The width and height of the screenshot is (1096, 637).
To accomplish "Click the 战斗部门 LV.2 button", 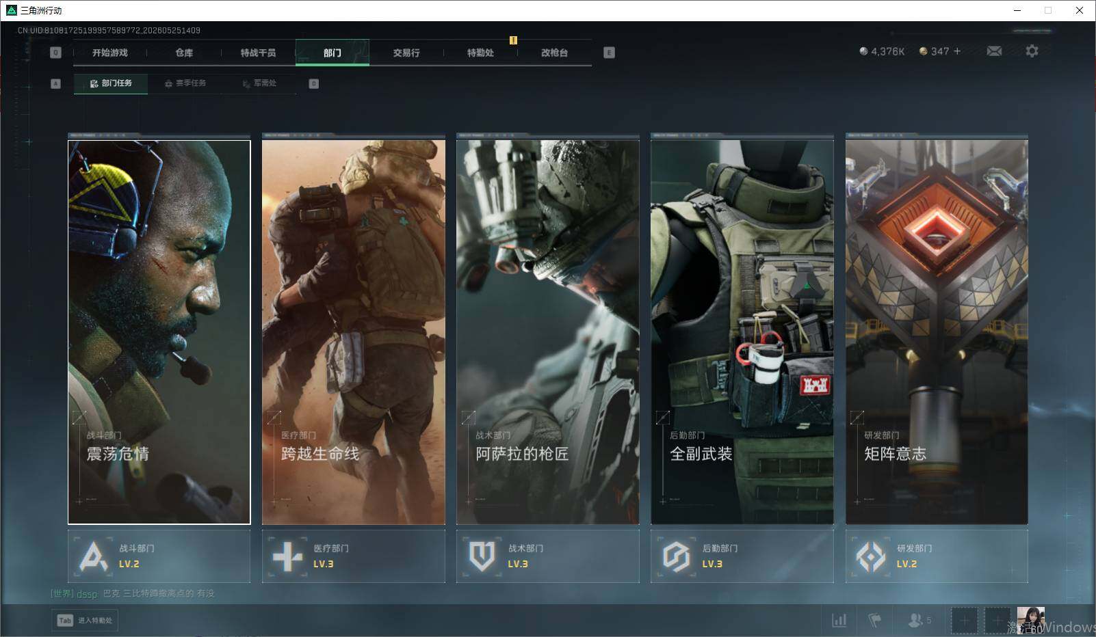I will [x=159, y=556].
